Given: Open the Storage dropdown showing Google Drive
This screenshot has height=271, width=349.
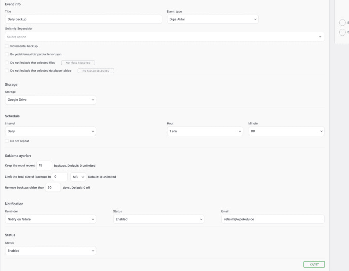Looking at the screenshot, I should 50,100.
